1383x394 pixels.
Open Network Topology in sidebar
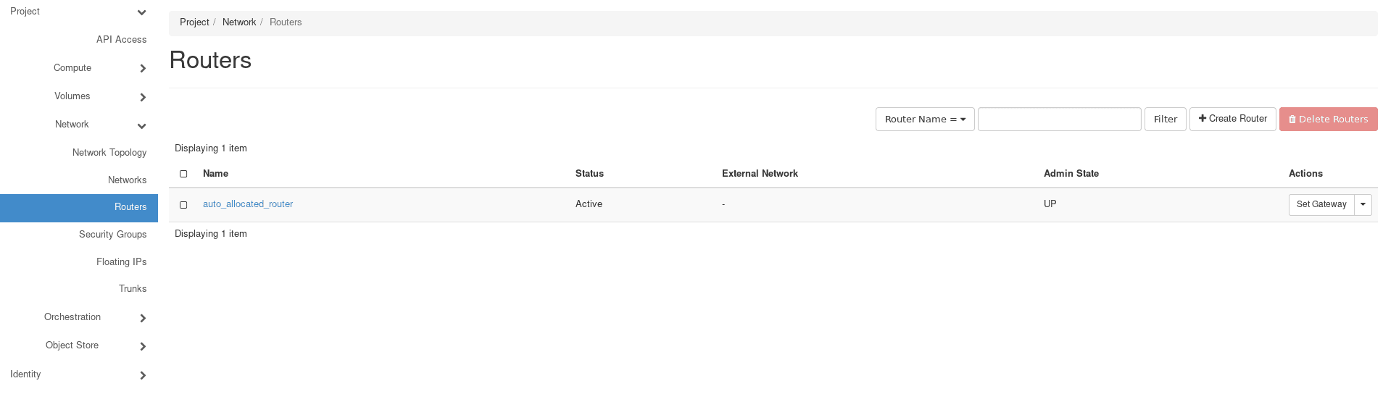point(109,153)
